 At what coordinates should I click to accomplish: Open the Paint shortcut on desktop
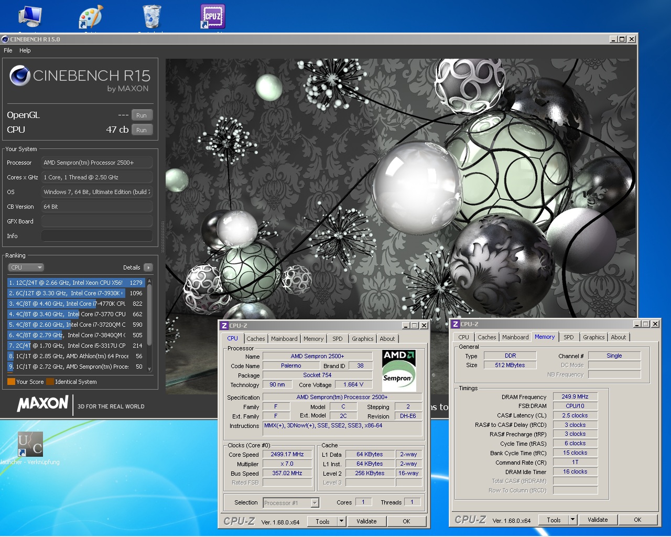point(91,16)
